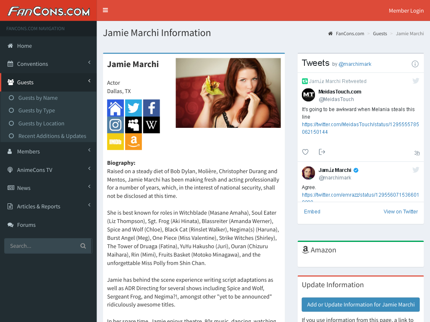Click the "Dallas, TX" location text

pos(119,91)
